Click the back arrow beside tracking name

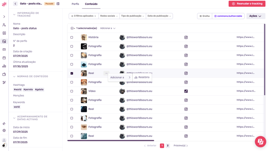point(15,4)
